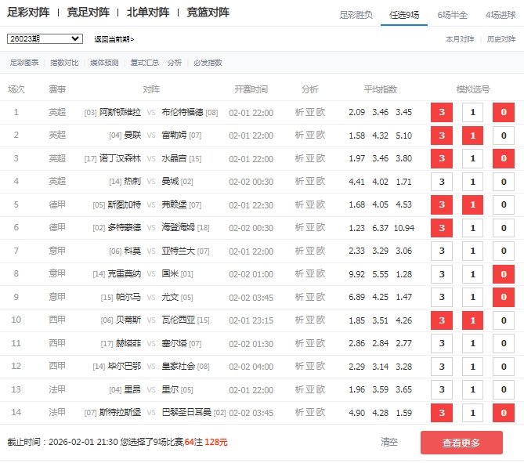This screenshot has width=524, height=463.
Task: Open the 历史对阵 link
Action: (501, 38)
